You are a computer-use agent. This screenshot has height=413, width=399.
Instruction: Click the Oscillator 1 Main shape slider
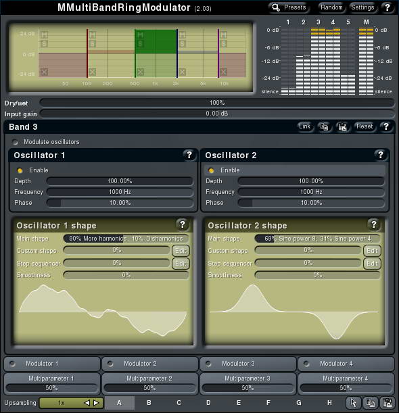[126, 239]
